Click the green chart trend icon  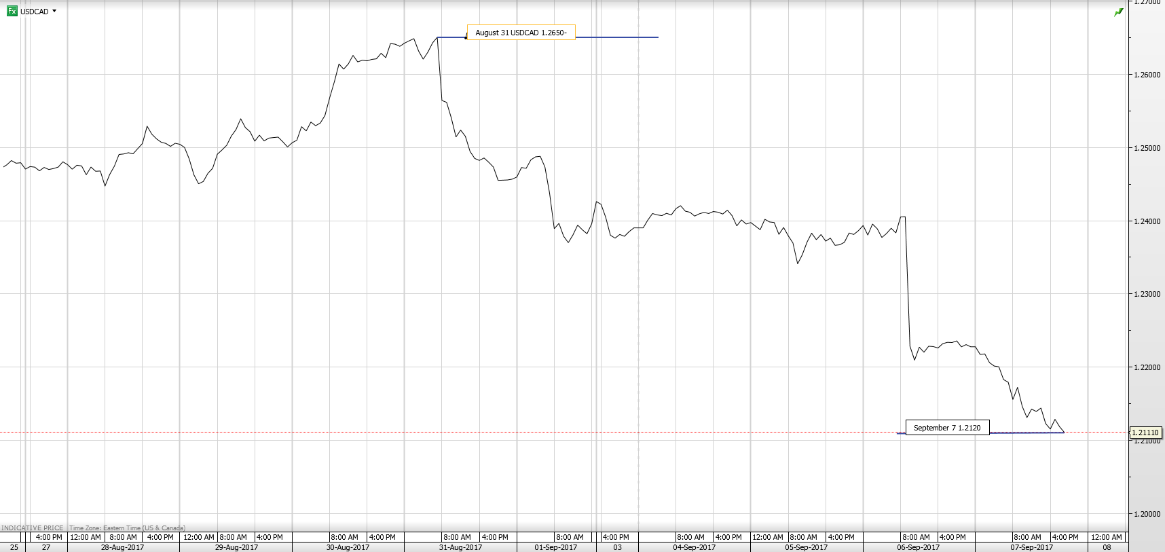pos(1118,12)
